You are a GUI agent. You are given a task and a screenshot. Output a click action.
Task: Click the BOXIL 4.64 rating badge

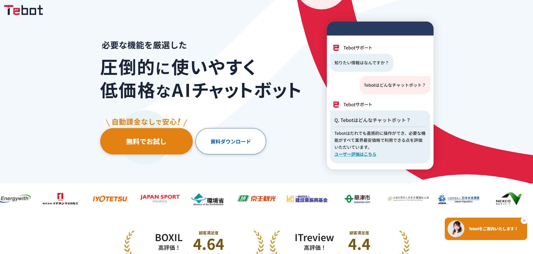tap(189, 242)
